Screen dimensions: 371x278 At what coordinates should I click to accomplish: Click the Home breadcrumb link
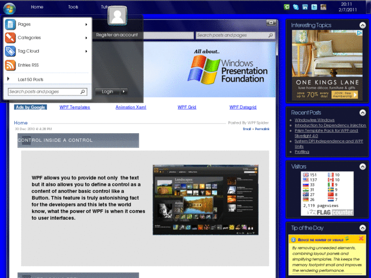pos(21,122)
